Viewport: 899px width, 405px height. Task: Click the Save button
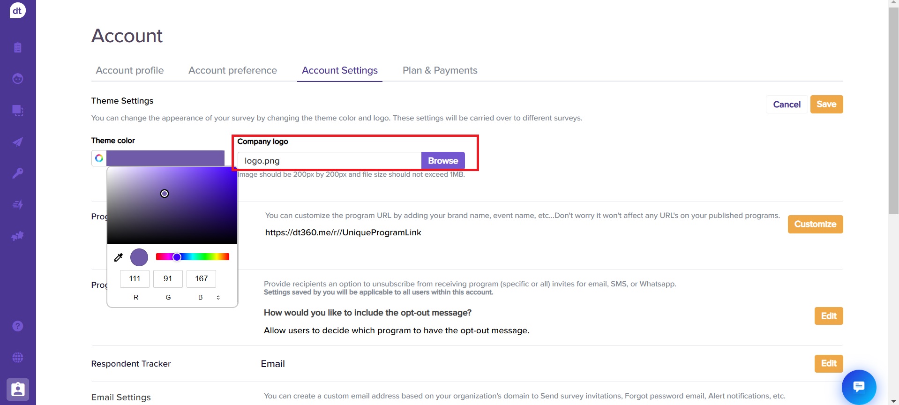[826, 105]
